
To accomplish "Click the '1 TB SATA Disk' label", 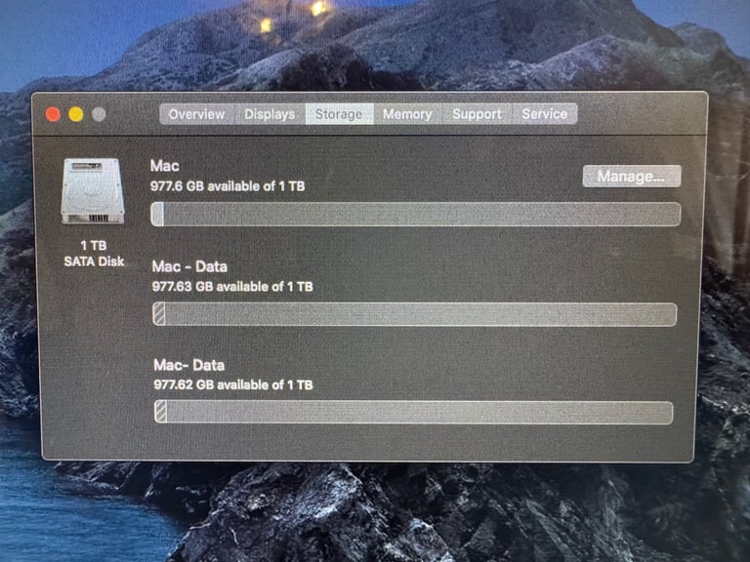I will click(x=94, y=254).
